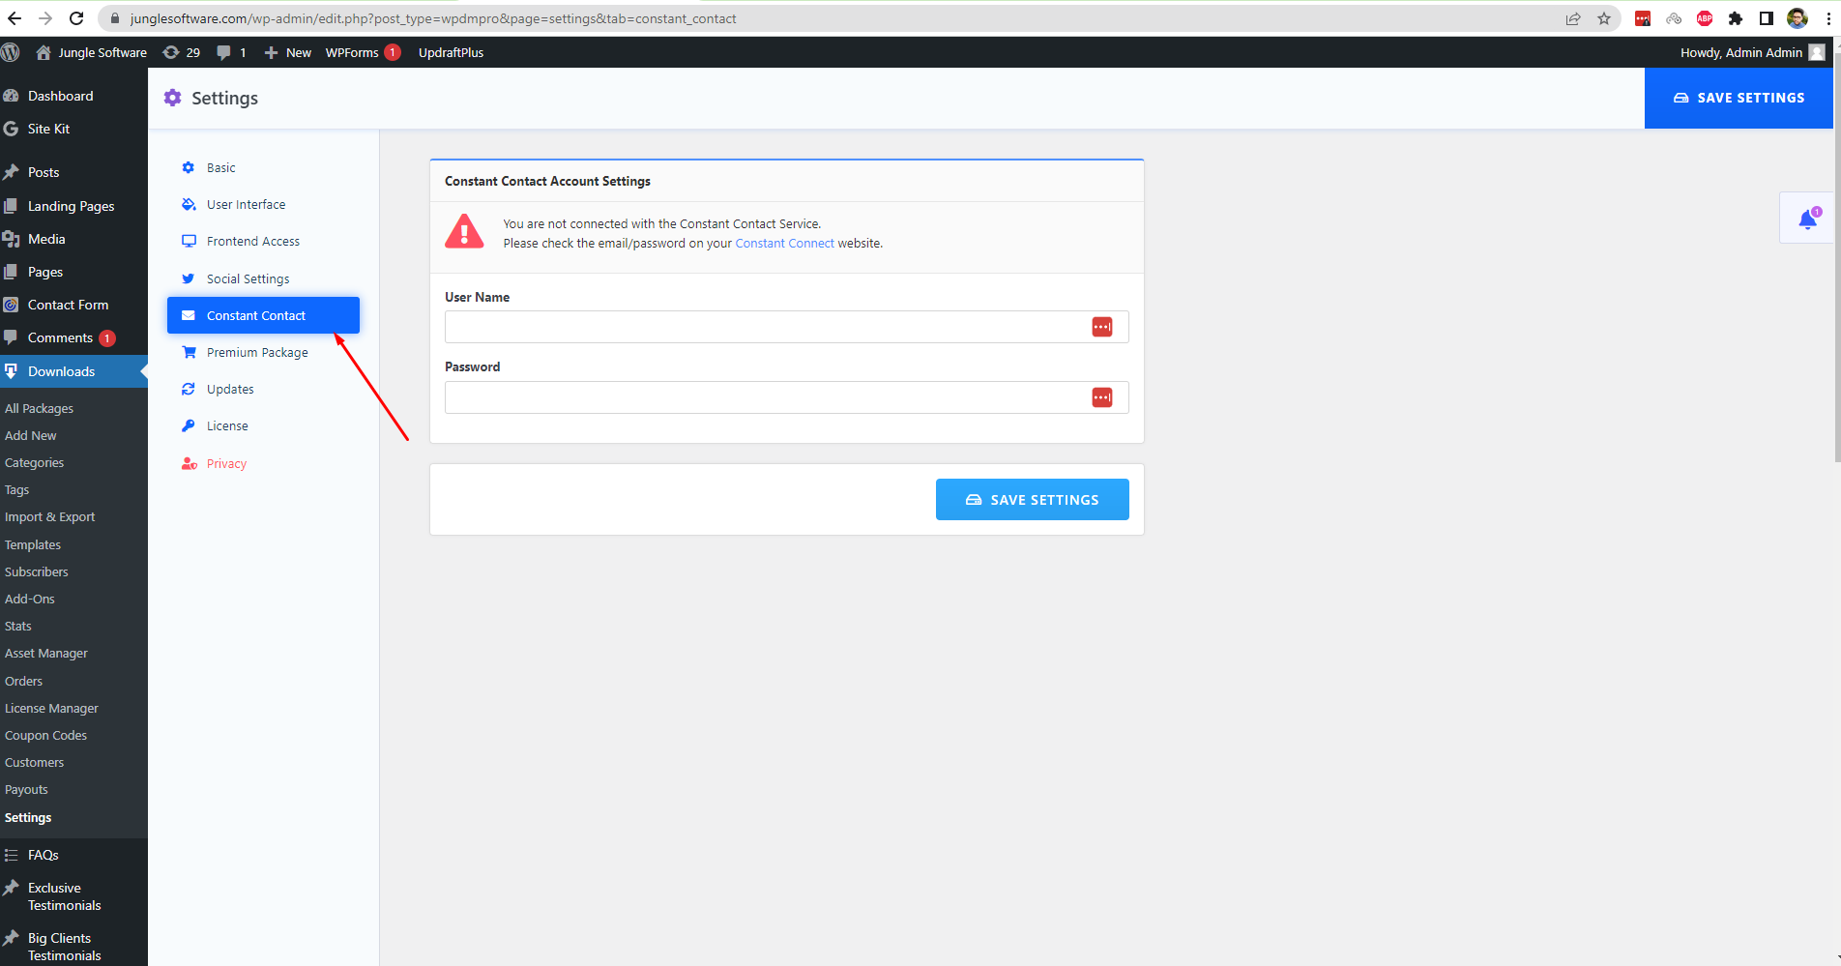Image resolution: width=1841 pixels, height=966 pixels.
Task: Open Media in sidebar
Action: pos(73,239)
